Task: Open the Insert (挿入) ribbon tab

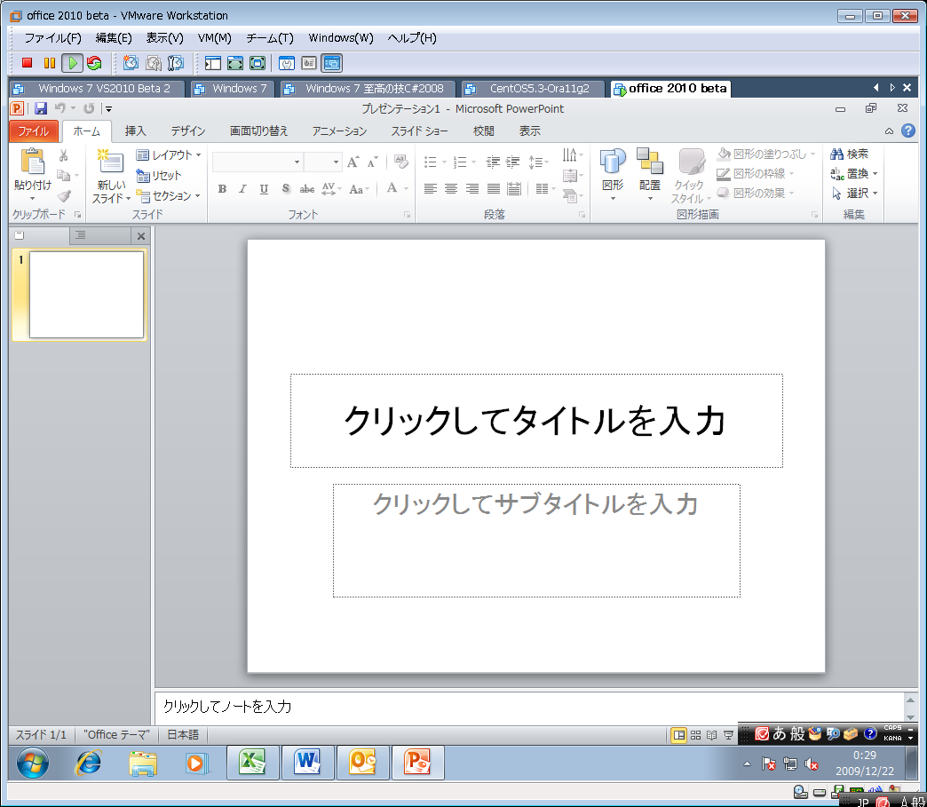Action: click(136, 131)
